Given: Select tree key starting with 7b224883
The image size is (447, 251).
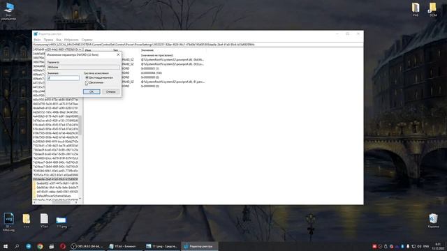Looking at the screenshot, I should coord(55,158).
